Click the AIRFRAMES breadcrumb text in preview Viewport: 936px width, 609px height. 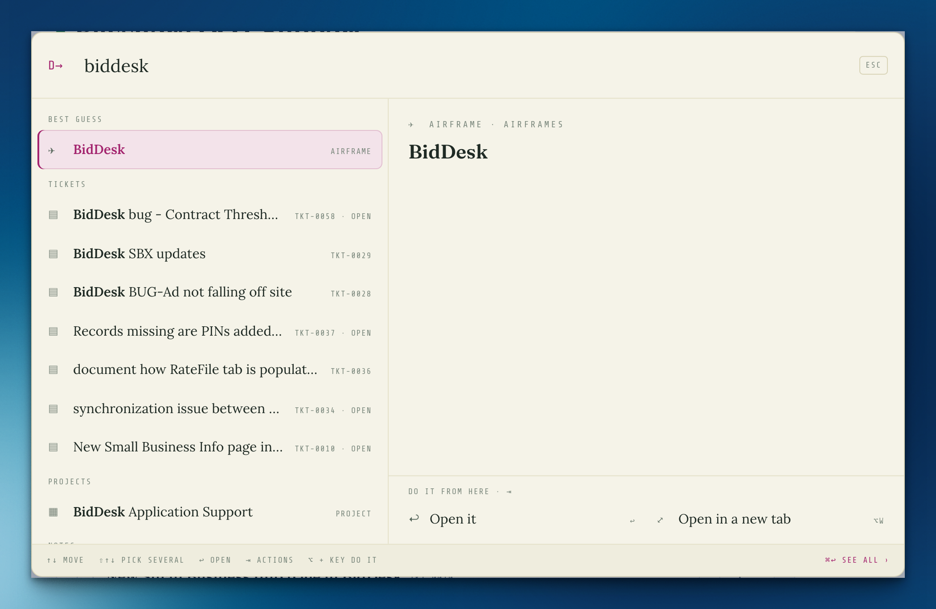tap(534, 125)
